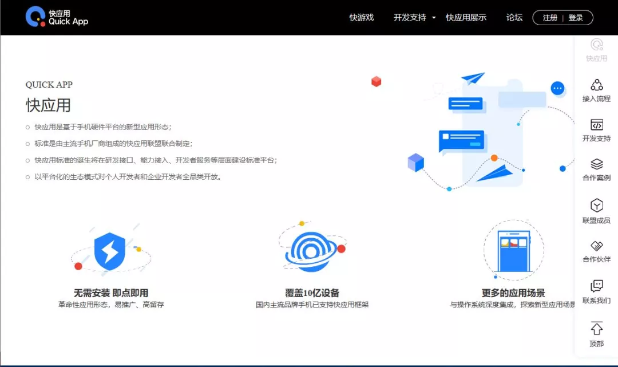Screen dimensions: 618x367
Task: Open the 快应用展示 menu item
Action: [x=466, y=17]
